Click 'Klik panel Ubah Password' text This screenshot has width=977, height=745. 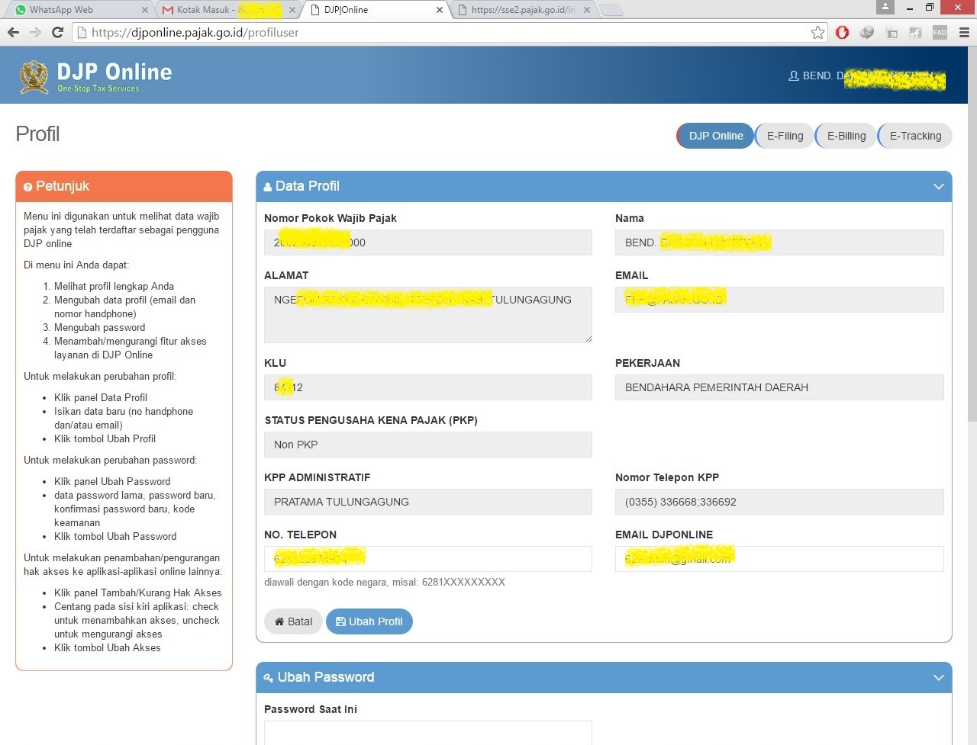[112, 482]
